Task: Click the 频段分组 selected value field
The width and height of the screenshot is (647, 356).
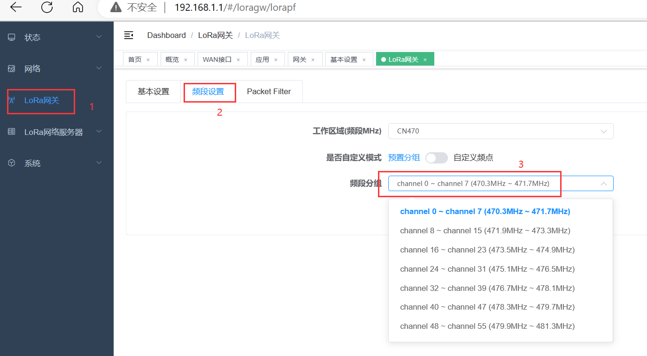Action: (x=501, y=184)
